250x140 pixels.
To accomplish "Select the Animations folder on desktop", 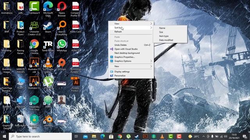I will tap(7, 8).
